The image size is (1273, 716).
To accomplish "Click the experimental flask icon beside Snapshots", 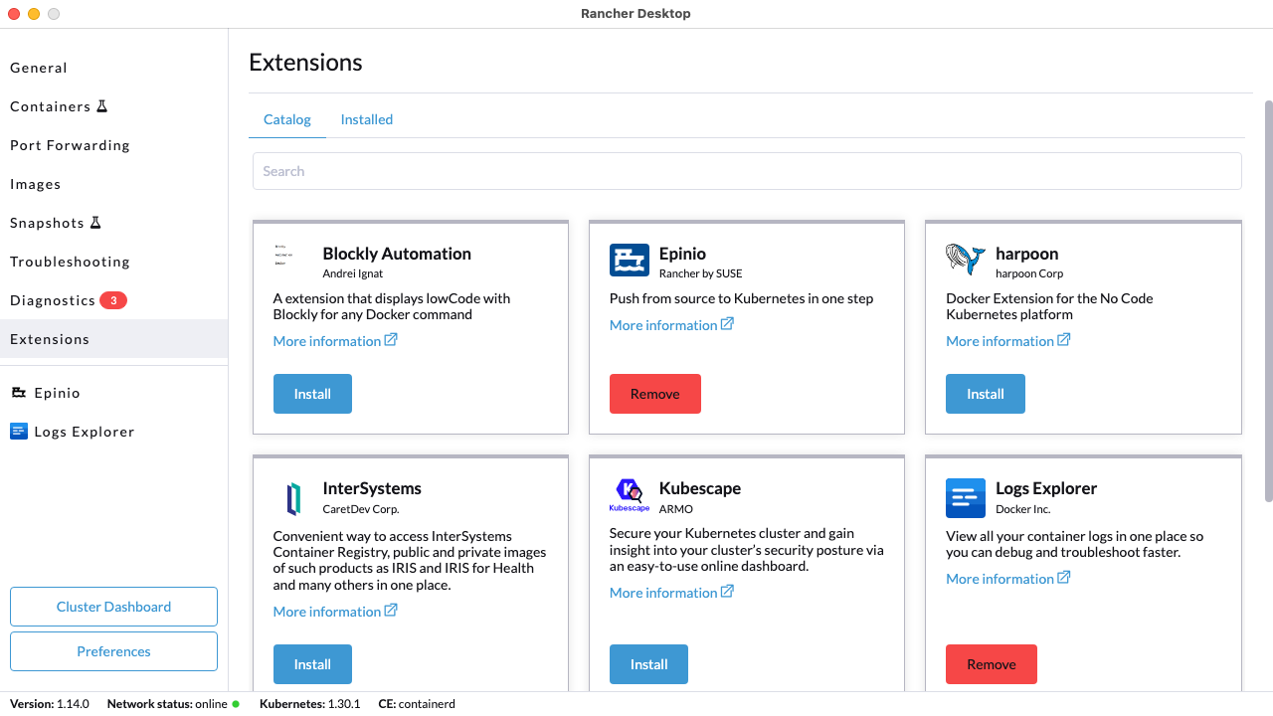I will pos(95,223).
